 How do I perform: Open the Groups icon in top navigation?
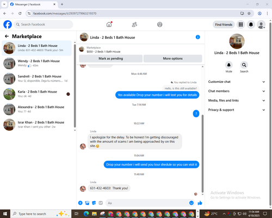point(159,25)
